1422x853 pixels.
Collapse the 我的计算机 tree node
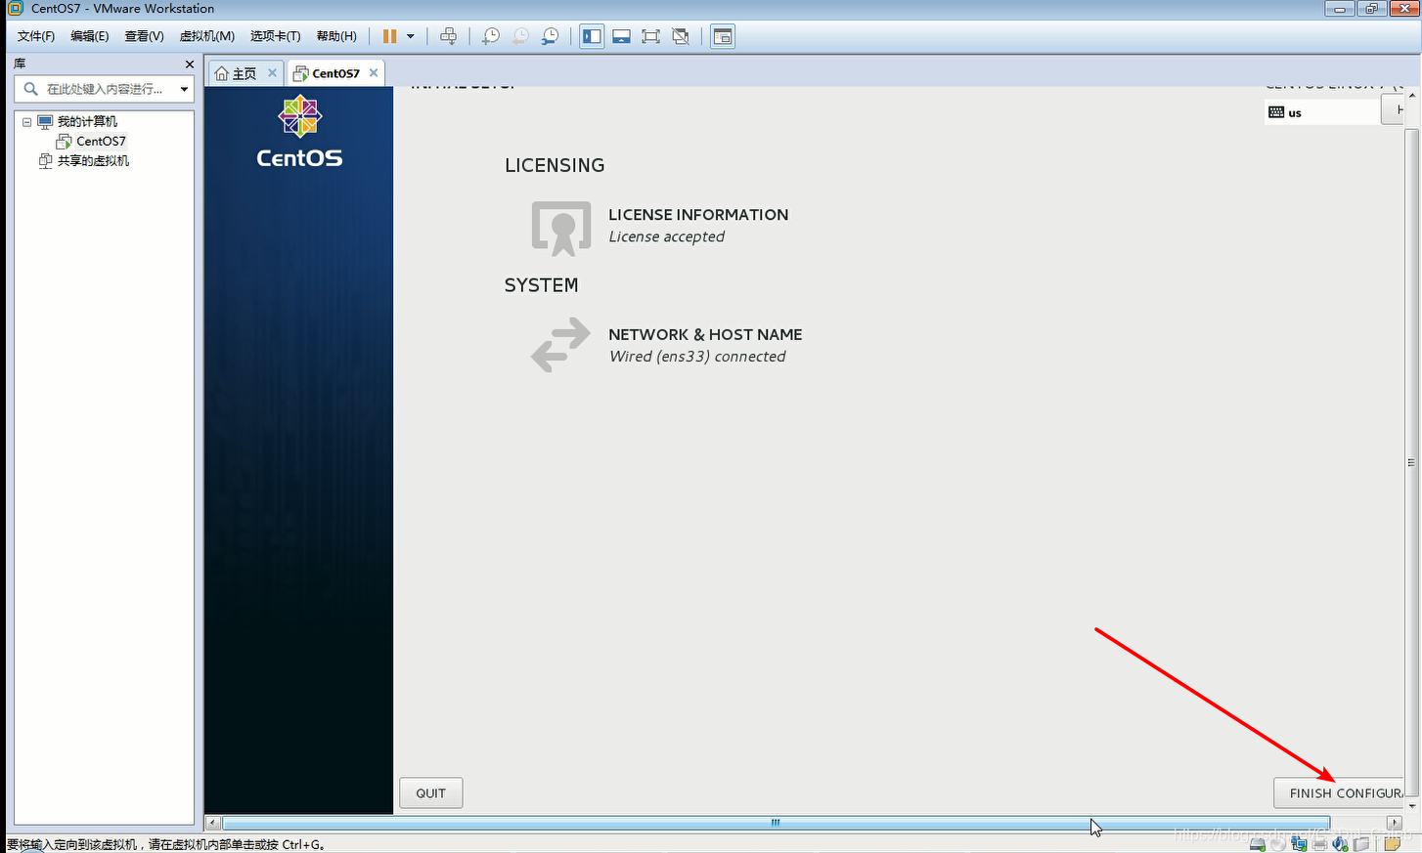click(27, 122)
